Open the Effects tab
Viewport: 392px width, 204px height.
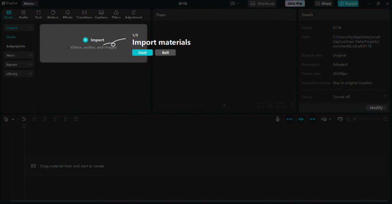[67, 14]
